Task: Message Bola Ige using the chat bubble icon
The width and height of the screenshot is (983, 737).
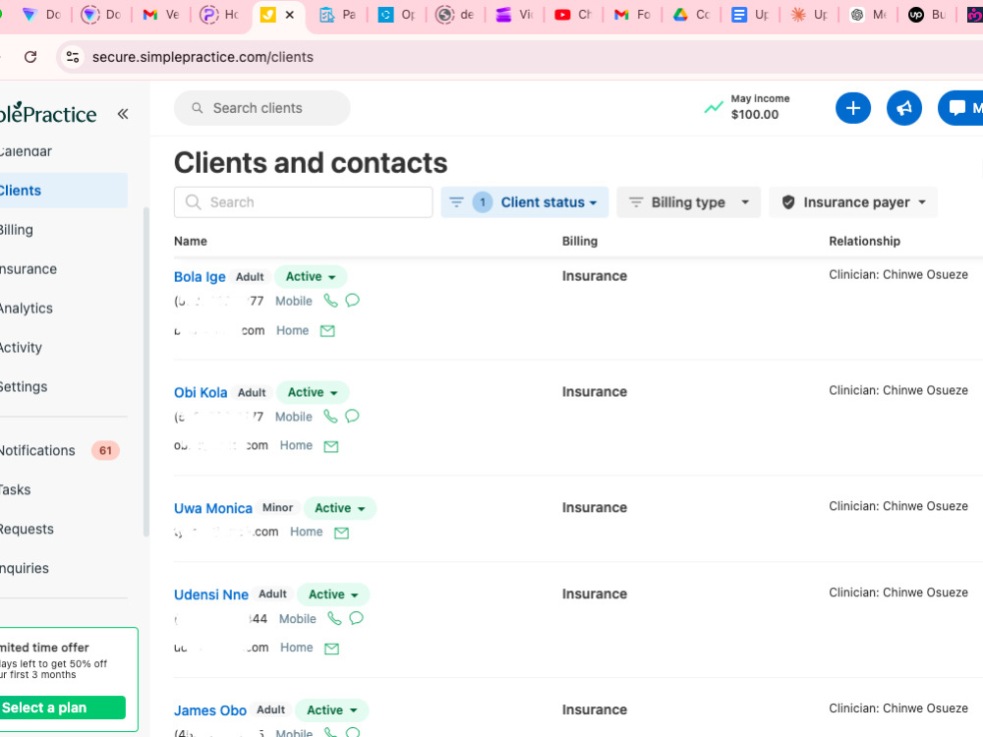Action: point(352,300)
